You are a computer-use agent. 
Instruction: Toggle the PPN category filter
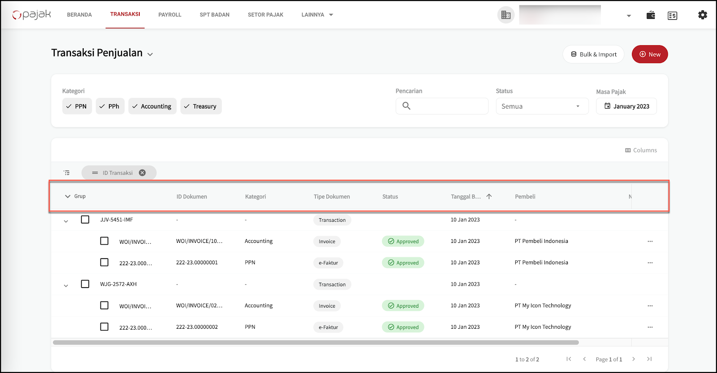77,106
